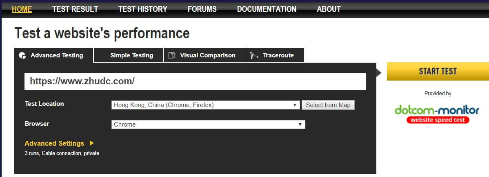The width and height of the screenshot is (489, 177).
Task: Click the Home link
Action: 22,9
